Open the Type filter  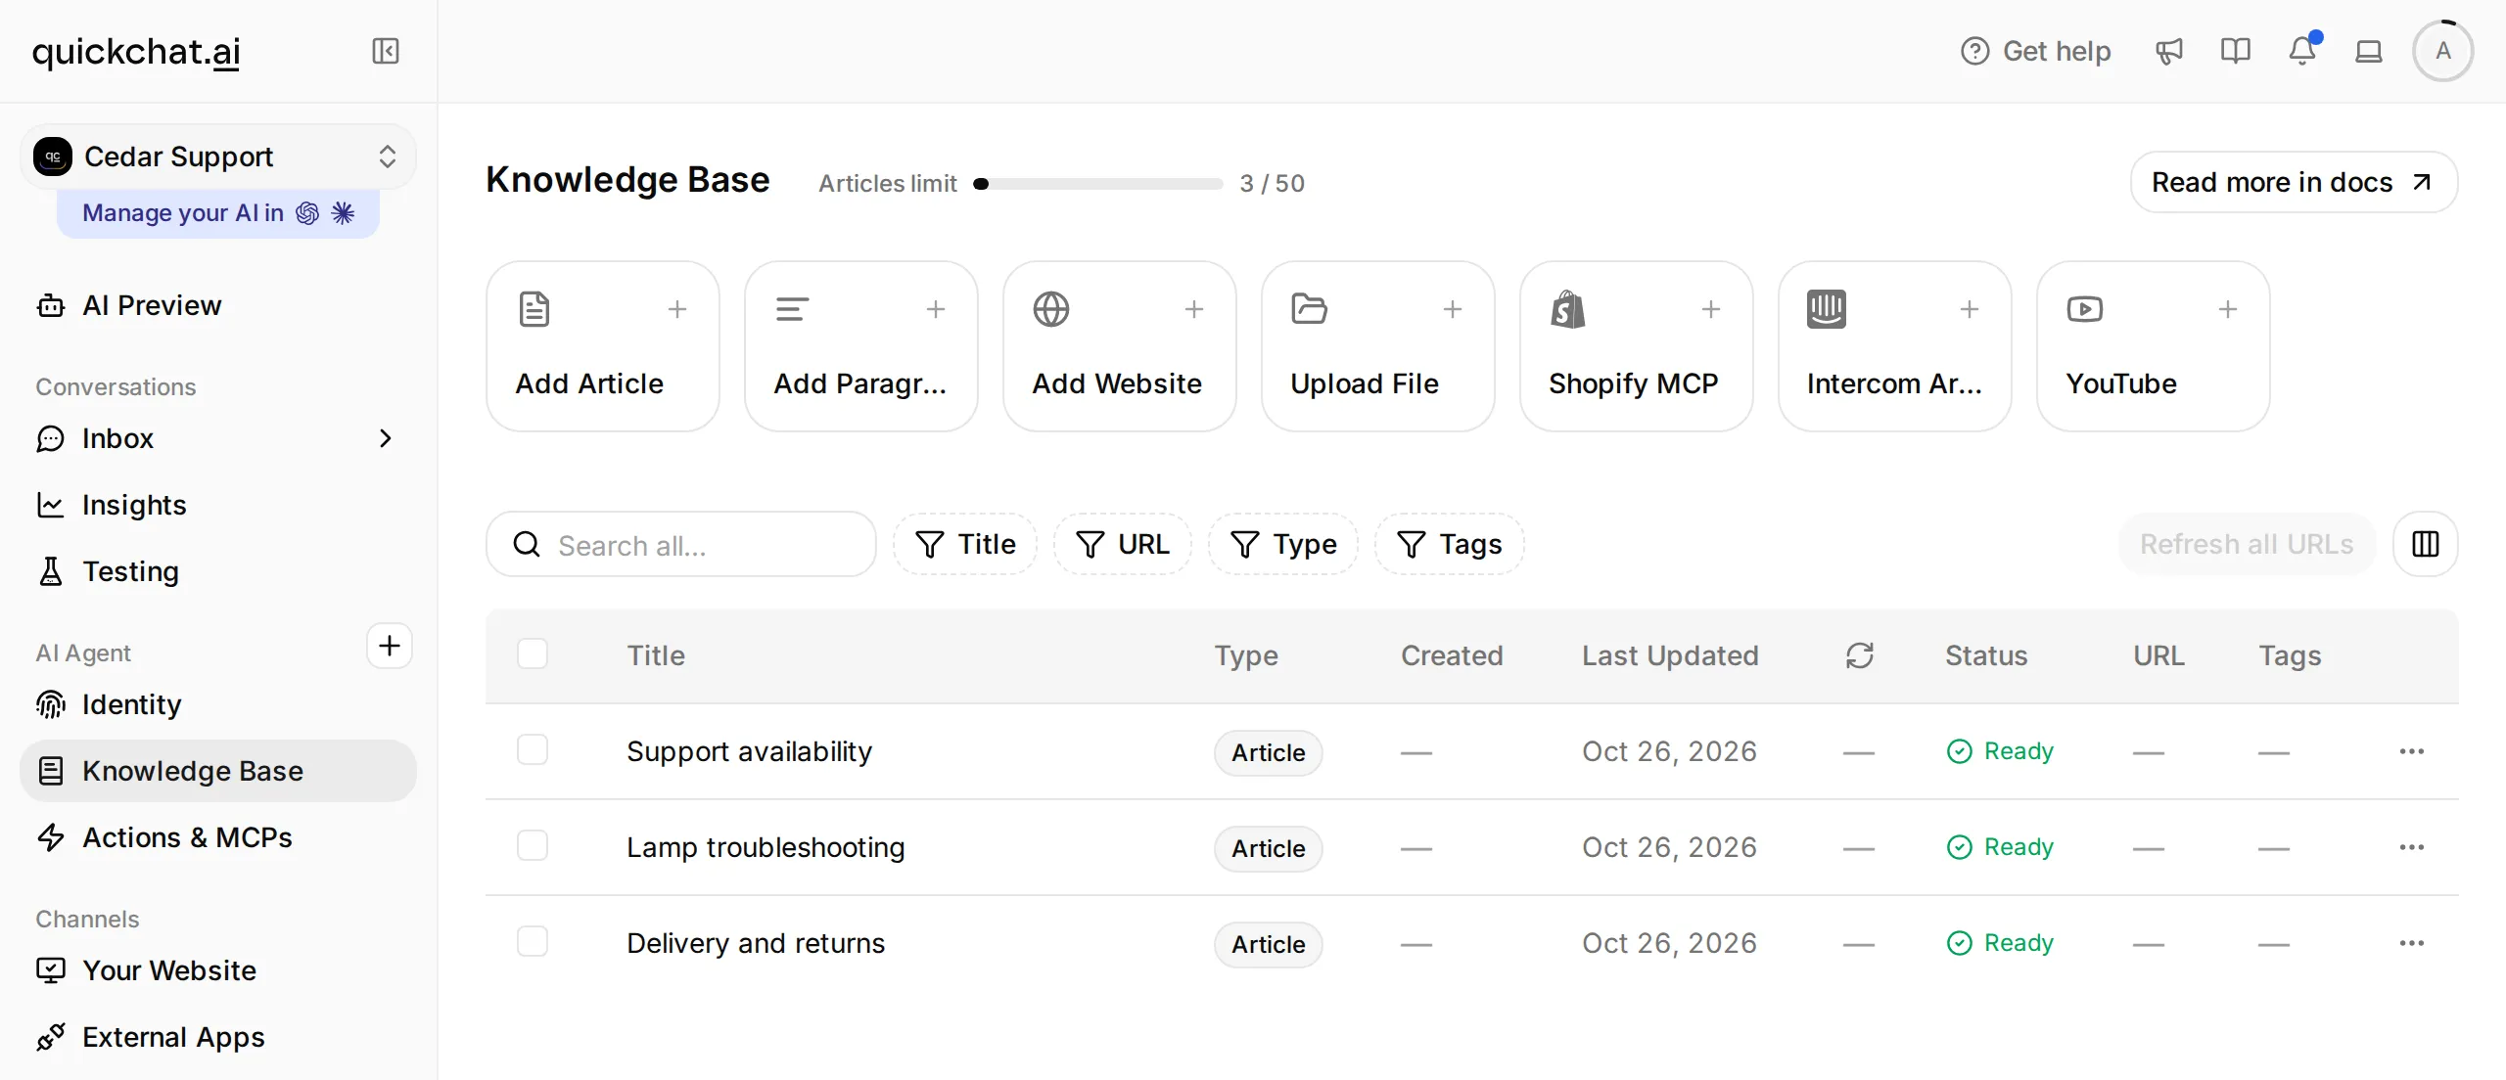[x=1283, y=544]
